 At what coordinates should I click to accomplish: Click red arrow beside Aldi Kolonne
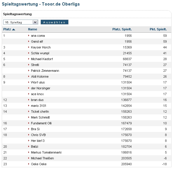[x=29, y=76]
